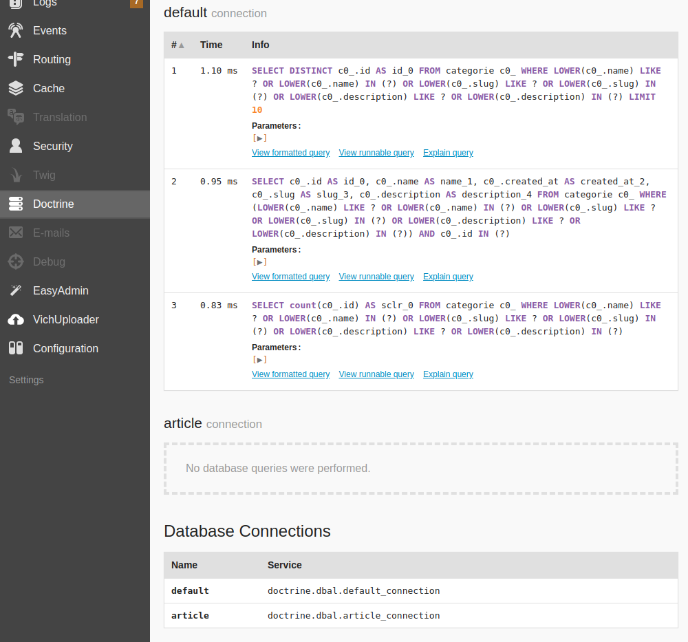View formatted query for the first query

pos(290,152)
